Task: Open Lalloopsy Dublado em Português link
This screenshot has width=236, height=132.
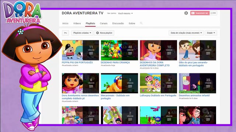Action: point(158,95)
